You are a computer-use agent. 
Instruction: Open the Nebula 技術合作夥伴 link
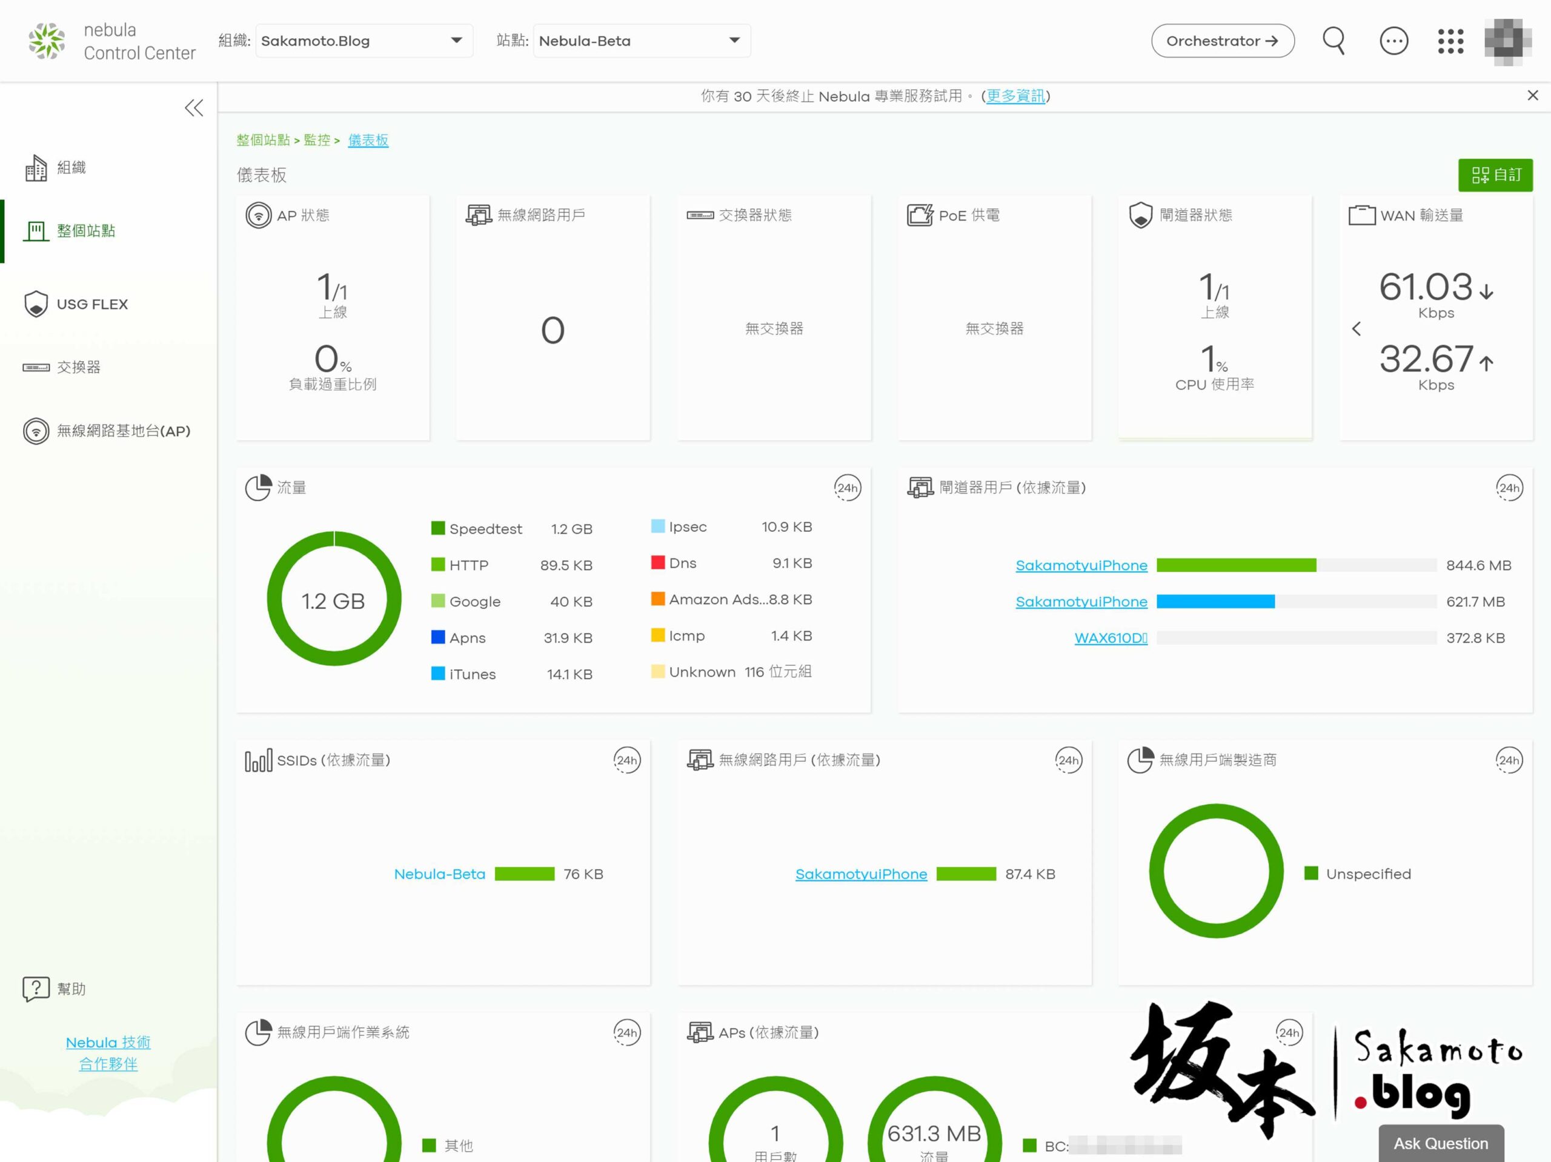tap(108, 1052)
